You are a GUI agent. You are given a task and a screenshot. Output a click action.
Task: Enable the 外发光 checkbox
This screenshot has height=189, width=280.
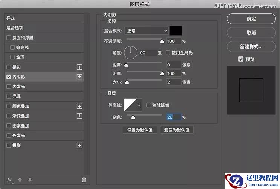(x=9, y=136)
